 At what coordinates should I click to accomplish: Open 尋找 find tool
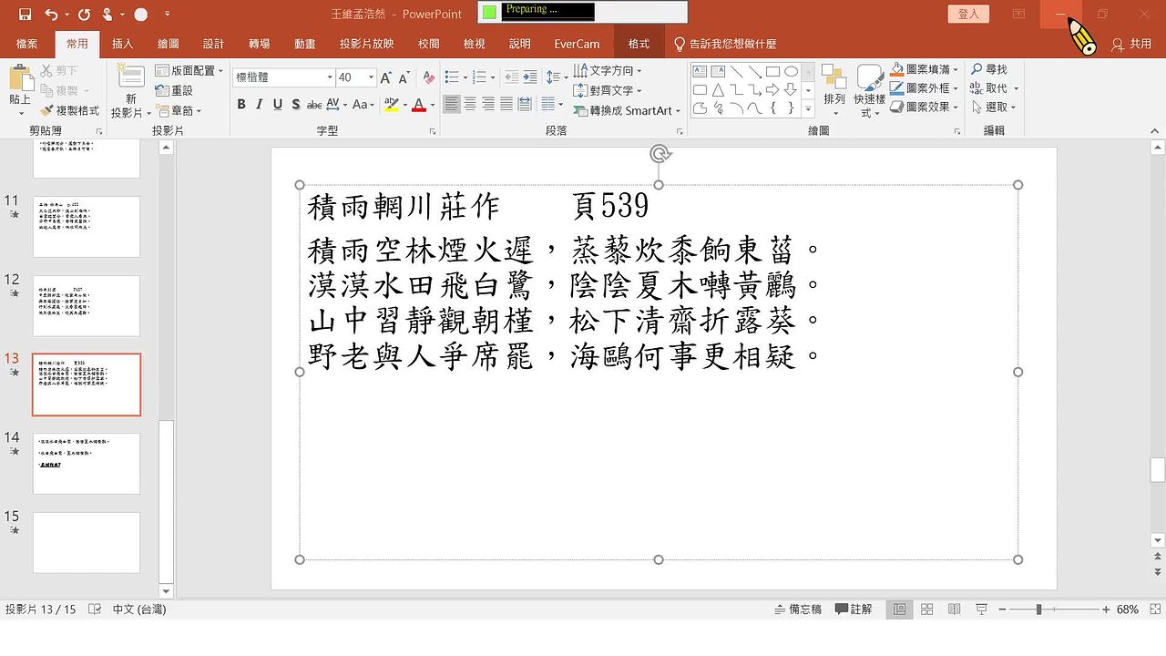point(989,69)
